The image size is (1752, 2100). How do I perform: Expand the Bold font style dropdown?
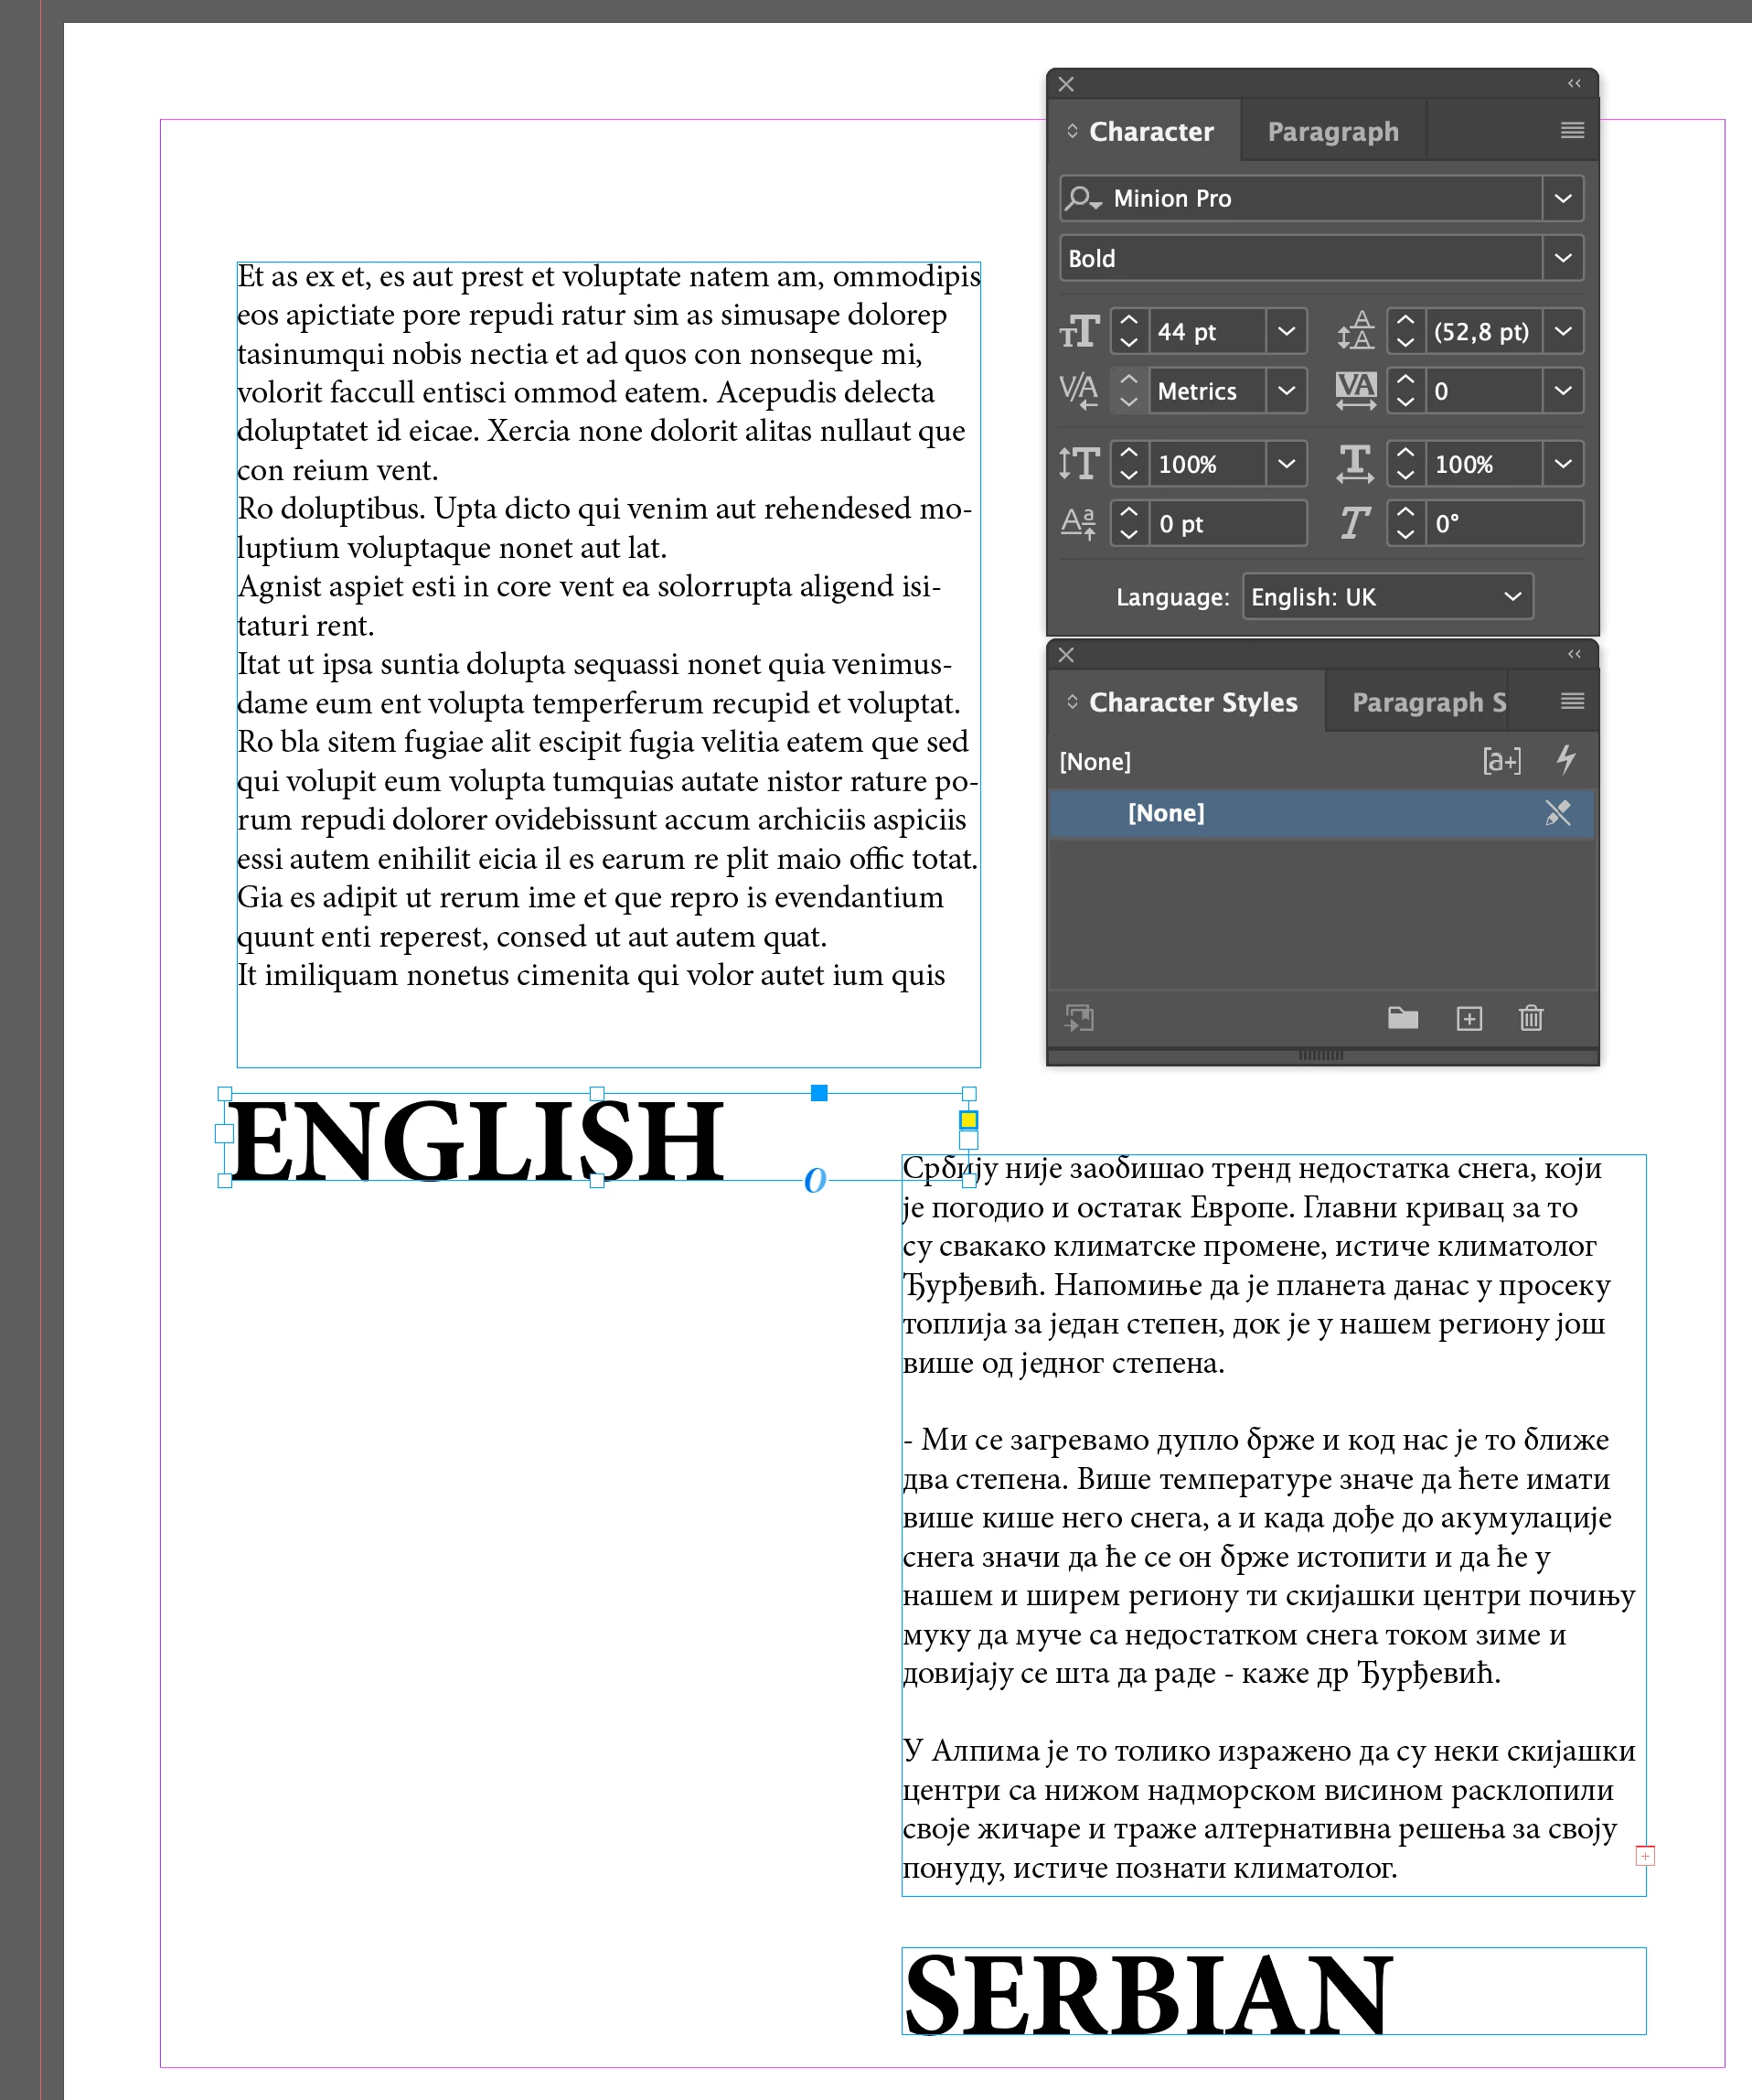pyautogui.click(x=1563, y=258)
